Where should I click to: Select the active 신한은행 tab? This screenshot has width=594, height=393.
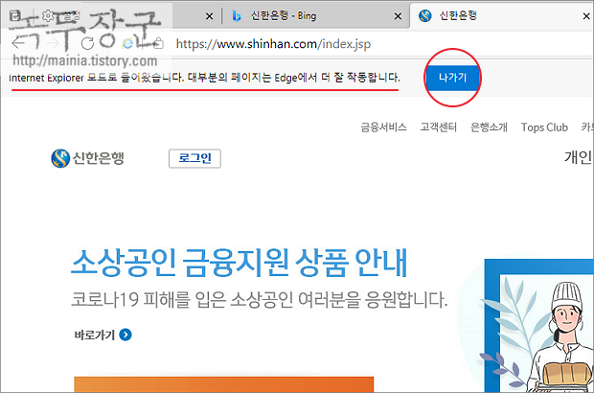(502, 16)
